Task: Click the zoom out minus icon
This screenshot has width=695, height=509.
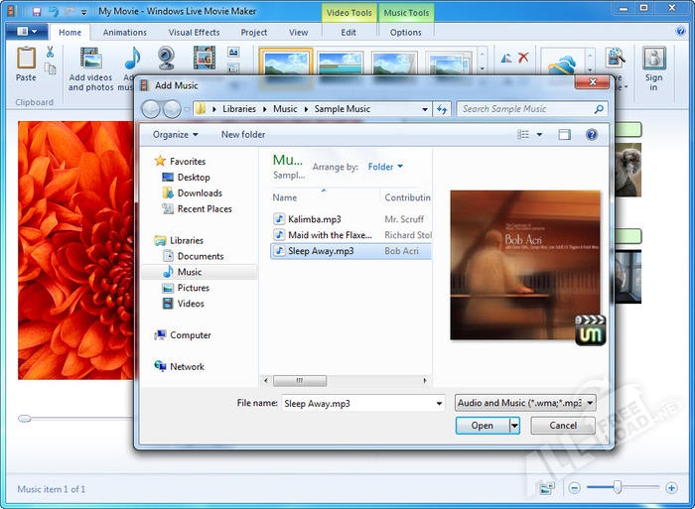Action: coord(574,488)
